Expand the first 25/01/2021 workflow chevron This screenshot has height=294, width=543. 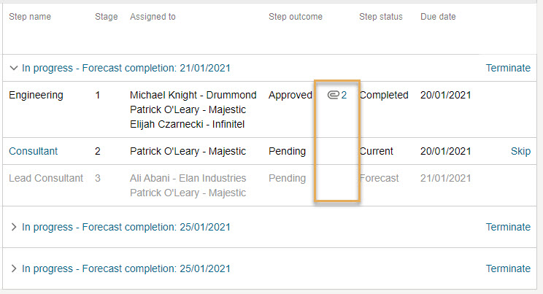14,227
